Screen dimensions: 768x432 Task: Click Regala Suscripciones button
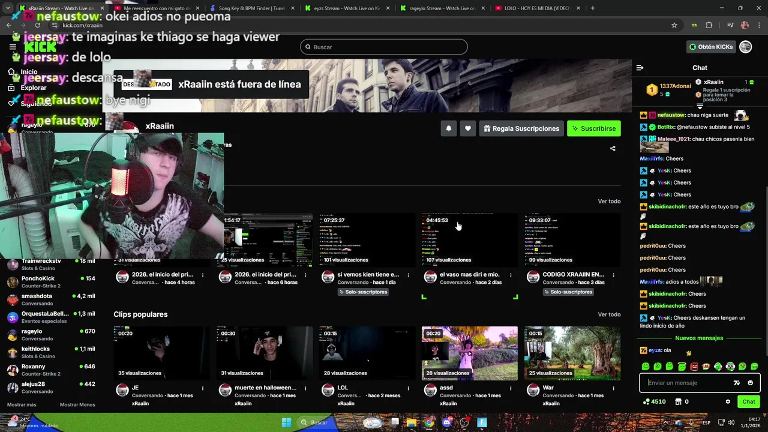click(x=521, y=128)
